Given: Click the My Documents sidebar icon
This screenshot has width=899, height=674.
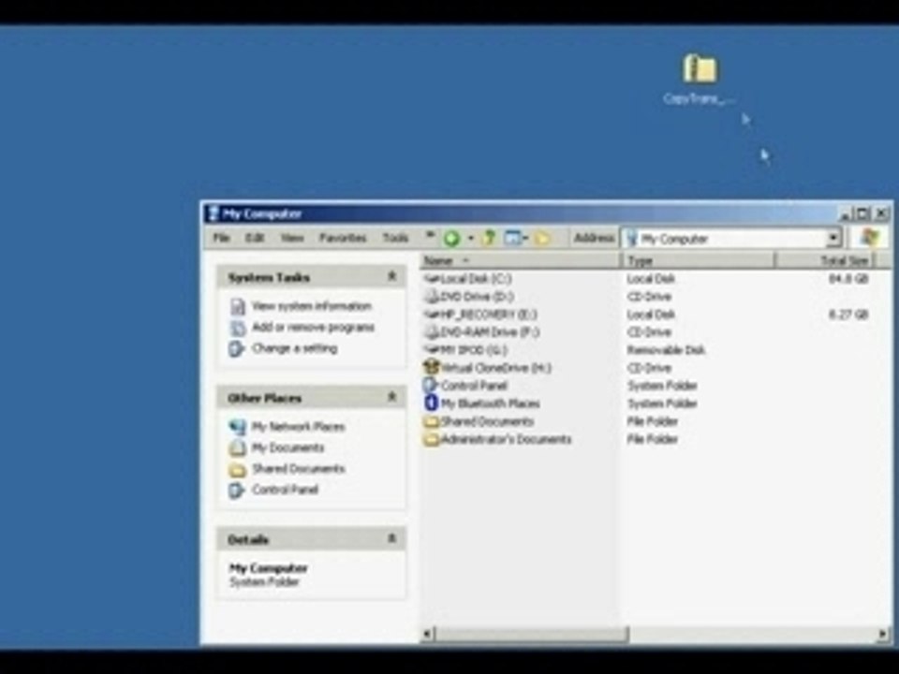Looking at the screenshot, I should tap(237, 448).
